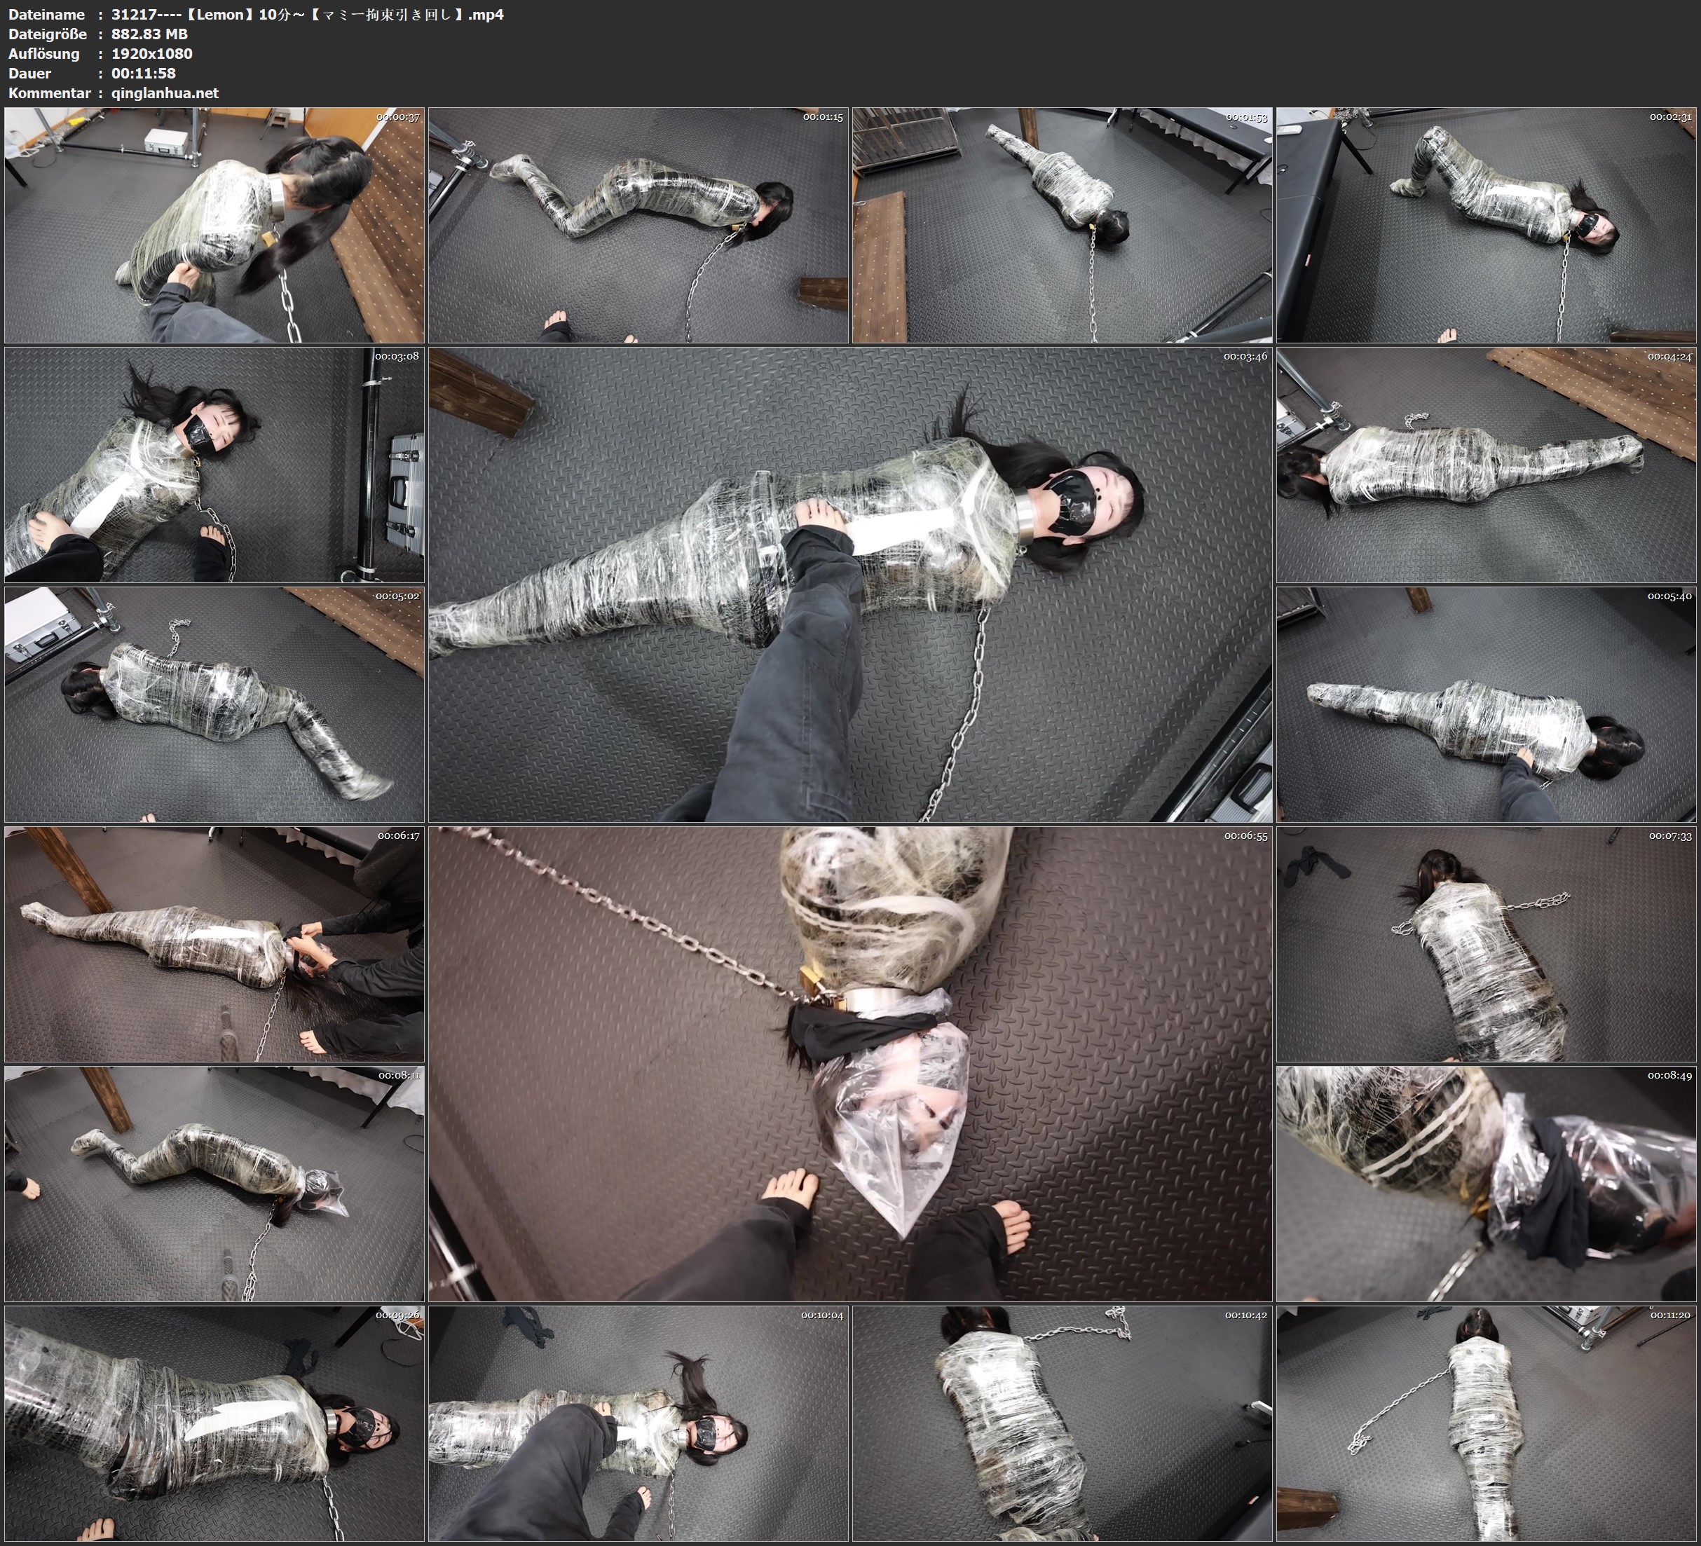Open the large frame at 00:06:55
This screenshot has height=1546, width=1701.
tap(849, 1063)
